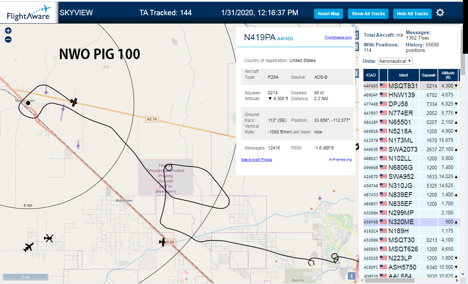Click the US flag in the MSQT831 row
This screenshot has width=468, height=284.
tap(383, 86)
